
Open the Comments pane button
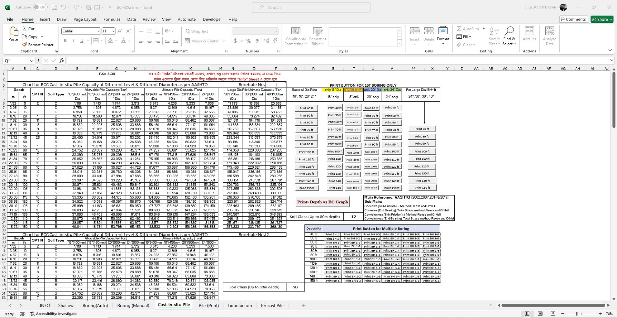(x=573, y=19)
